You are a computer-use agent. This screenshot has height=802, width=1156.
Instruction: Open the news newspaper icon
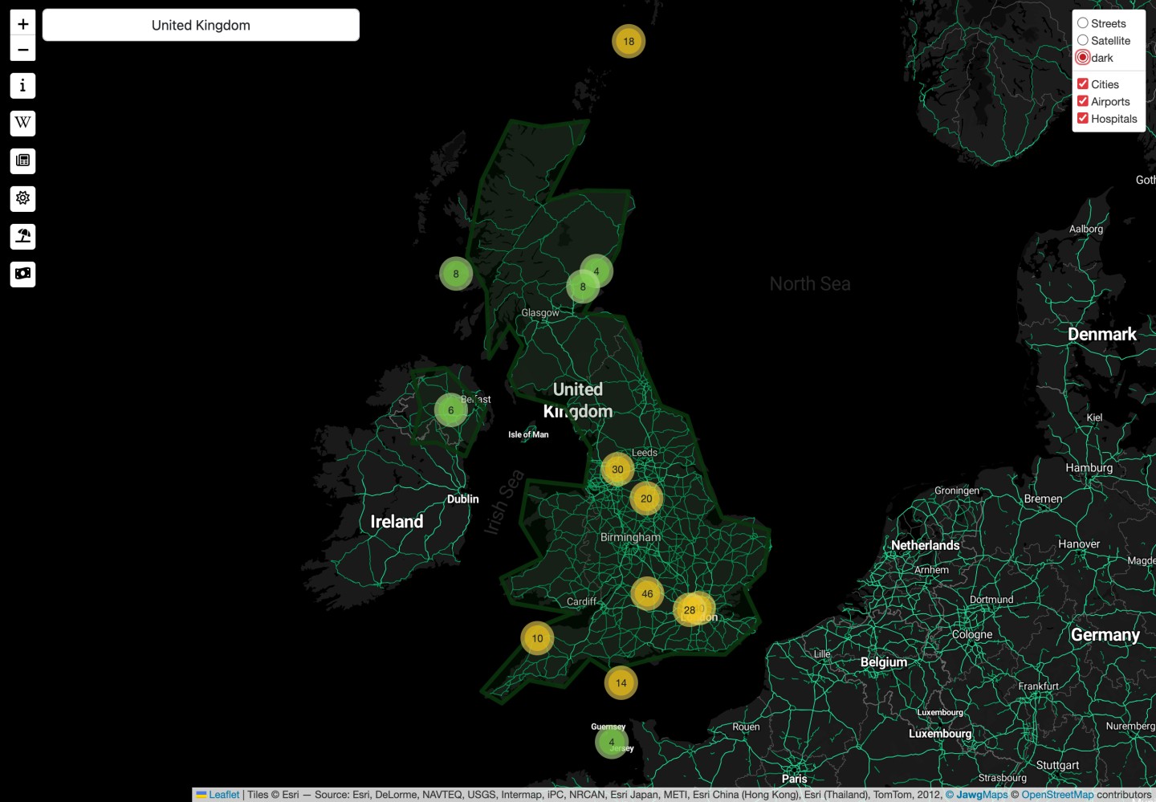coord(22,161)
